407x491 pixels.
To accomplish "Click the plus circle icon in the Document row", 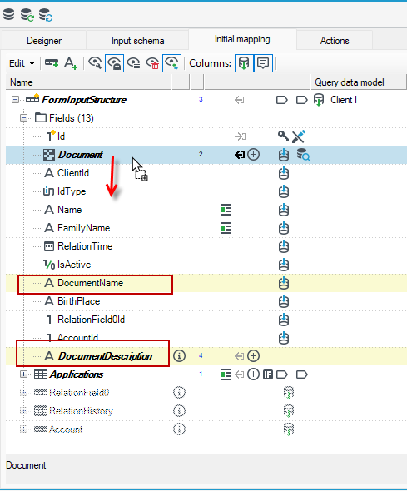I will coord(253,155).
